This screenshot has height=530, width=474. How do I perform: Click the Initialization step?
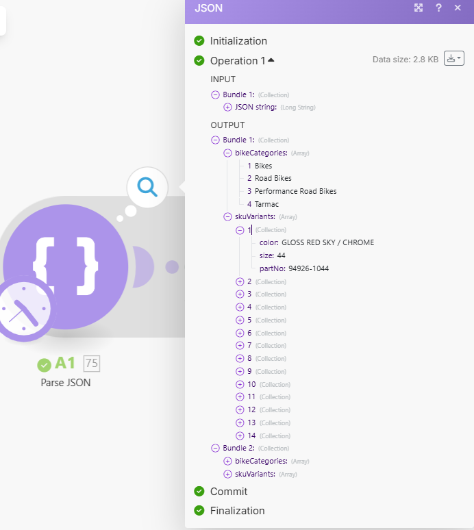tap(238, 41)
